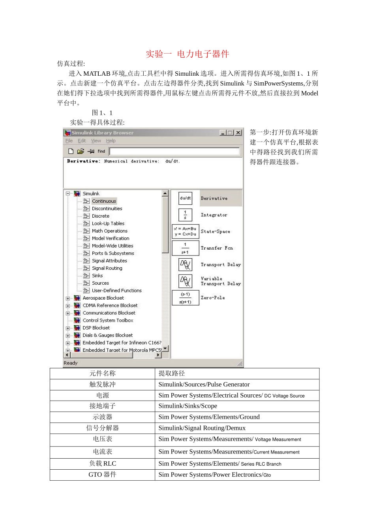Screen dimensions: 375x530
Task: Click the DSP Blockset library icon
Action: 77,328
